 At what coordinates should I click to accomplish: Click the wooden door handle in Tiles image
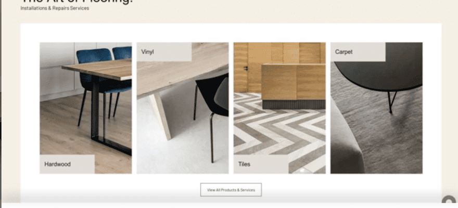click(x=246, y=68)
